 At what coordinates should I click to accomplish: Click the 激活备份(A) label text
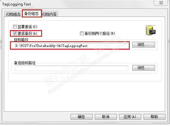pos(27,33)
